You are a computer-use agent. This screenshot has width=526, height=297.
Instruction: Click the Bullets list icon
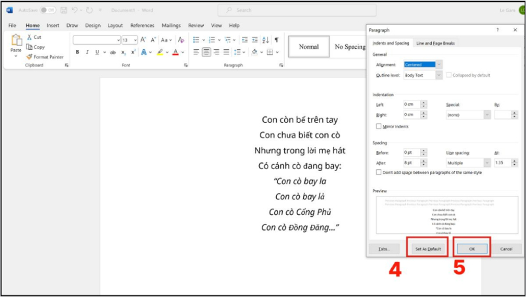click(x=196, y=40)
